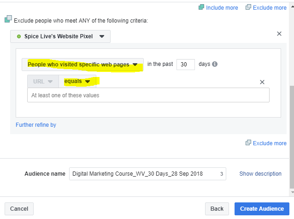Open the Spice Live's Website Pixel dropdown
Screen dimensions: 294x219
[x=60, y=36]
